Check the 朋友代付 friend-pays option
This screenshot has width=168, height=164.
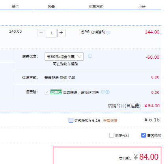click(112, 135)
